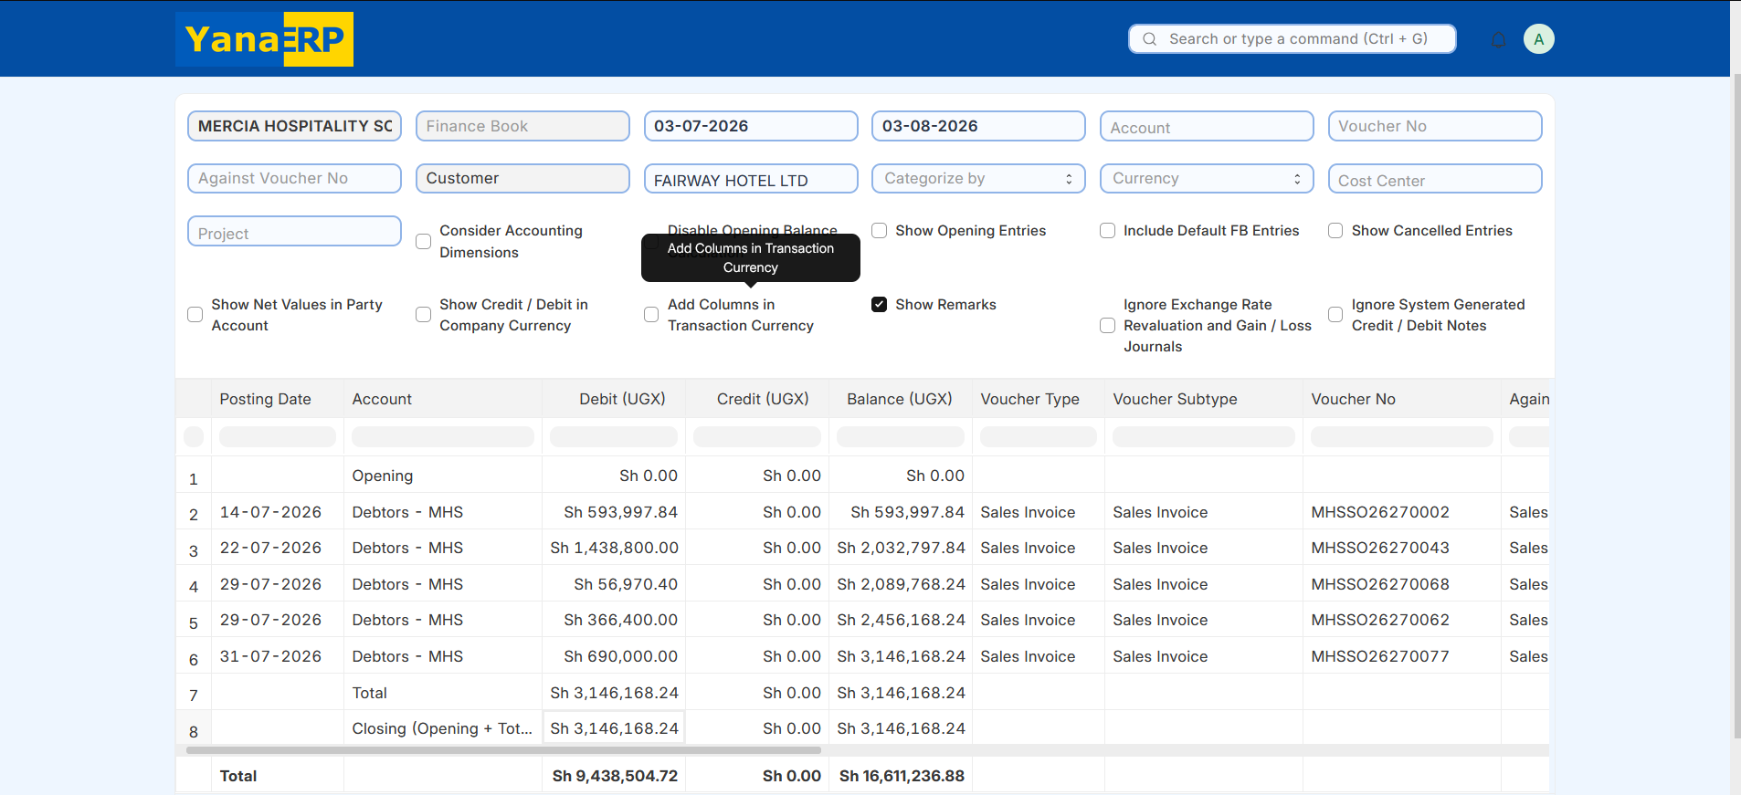Image resolution: width=1741 pixels, height=795 pixels.
Task: Open the notifications bell icon
Action: click(x=1498, y=39)
